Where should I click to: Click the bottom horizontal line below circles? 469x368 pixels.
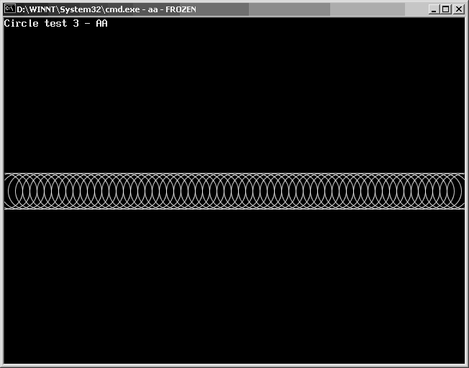pyautogui.click(x=234, y=209)
